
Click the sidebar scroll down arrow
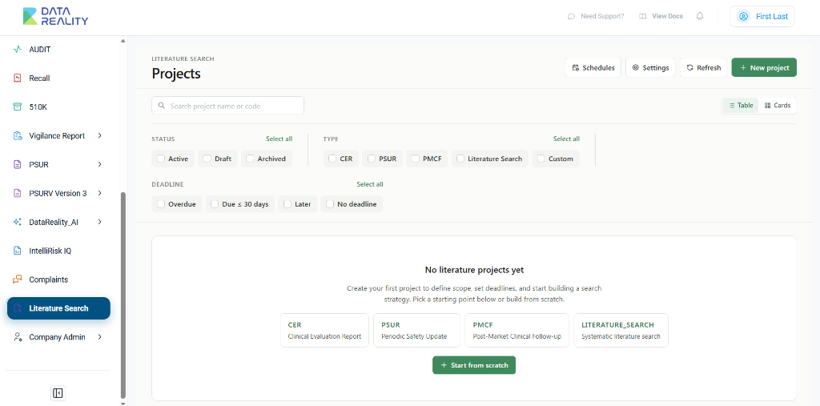[x=123, y=404]
